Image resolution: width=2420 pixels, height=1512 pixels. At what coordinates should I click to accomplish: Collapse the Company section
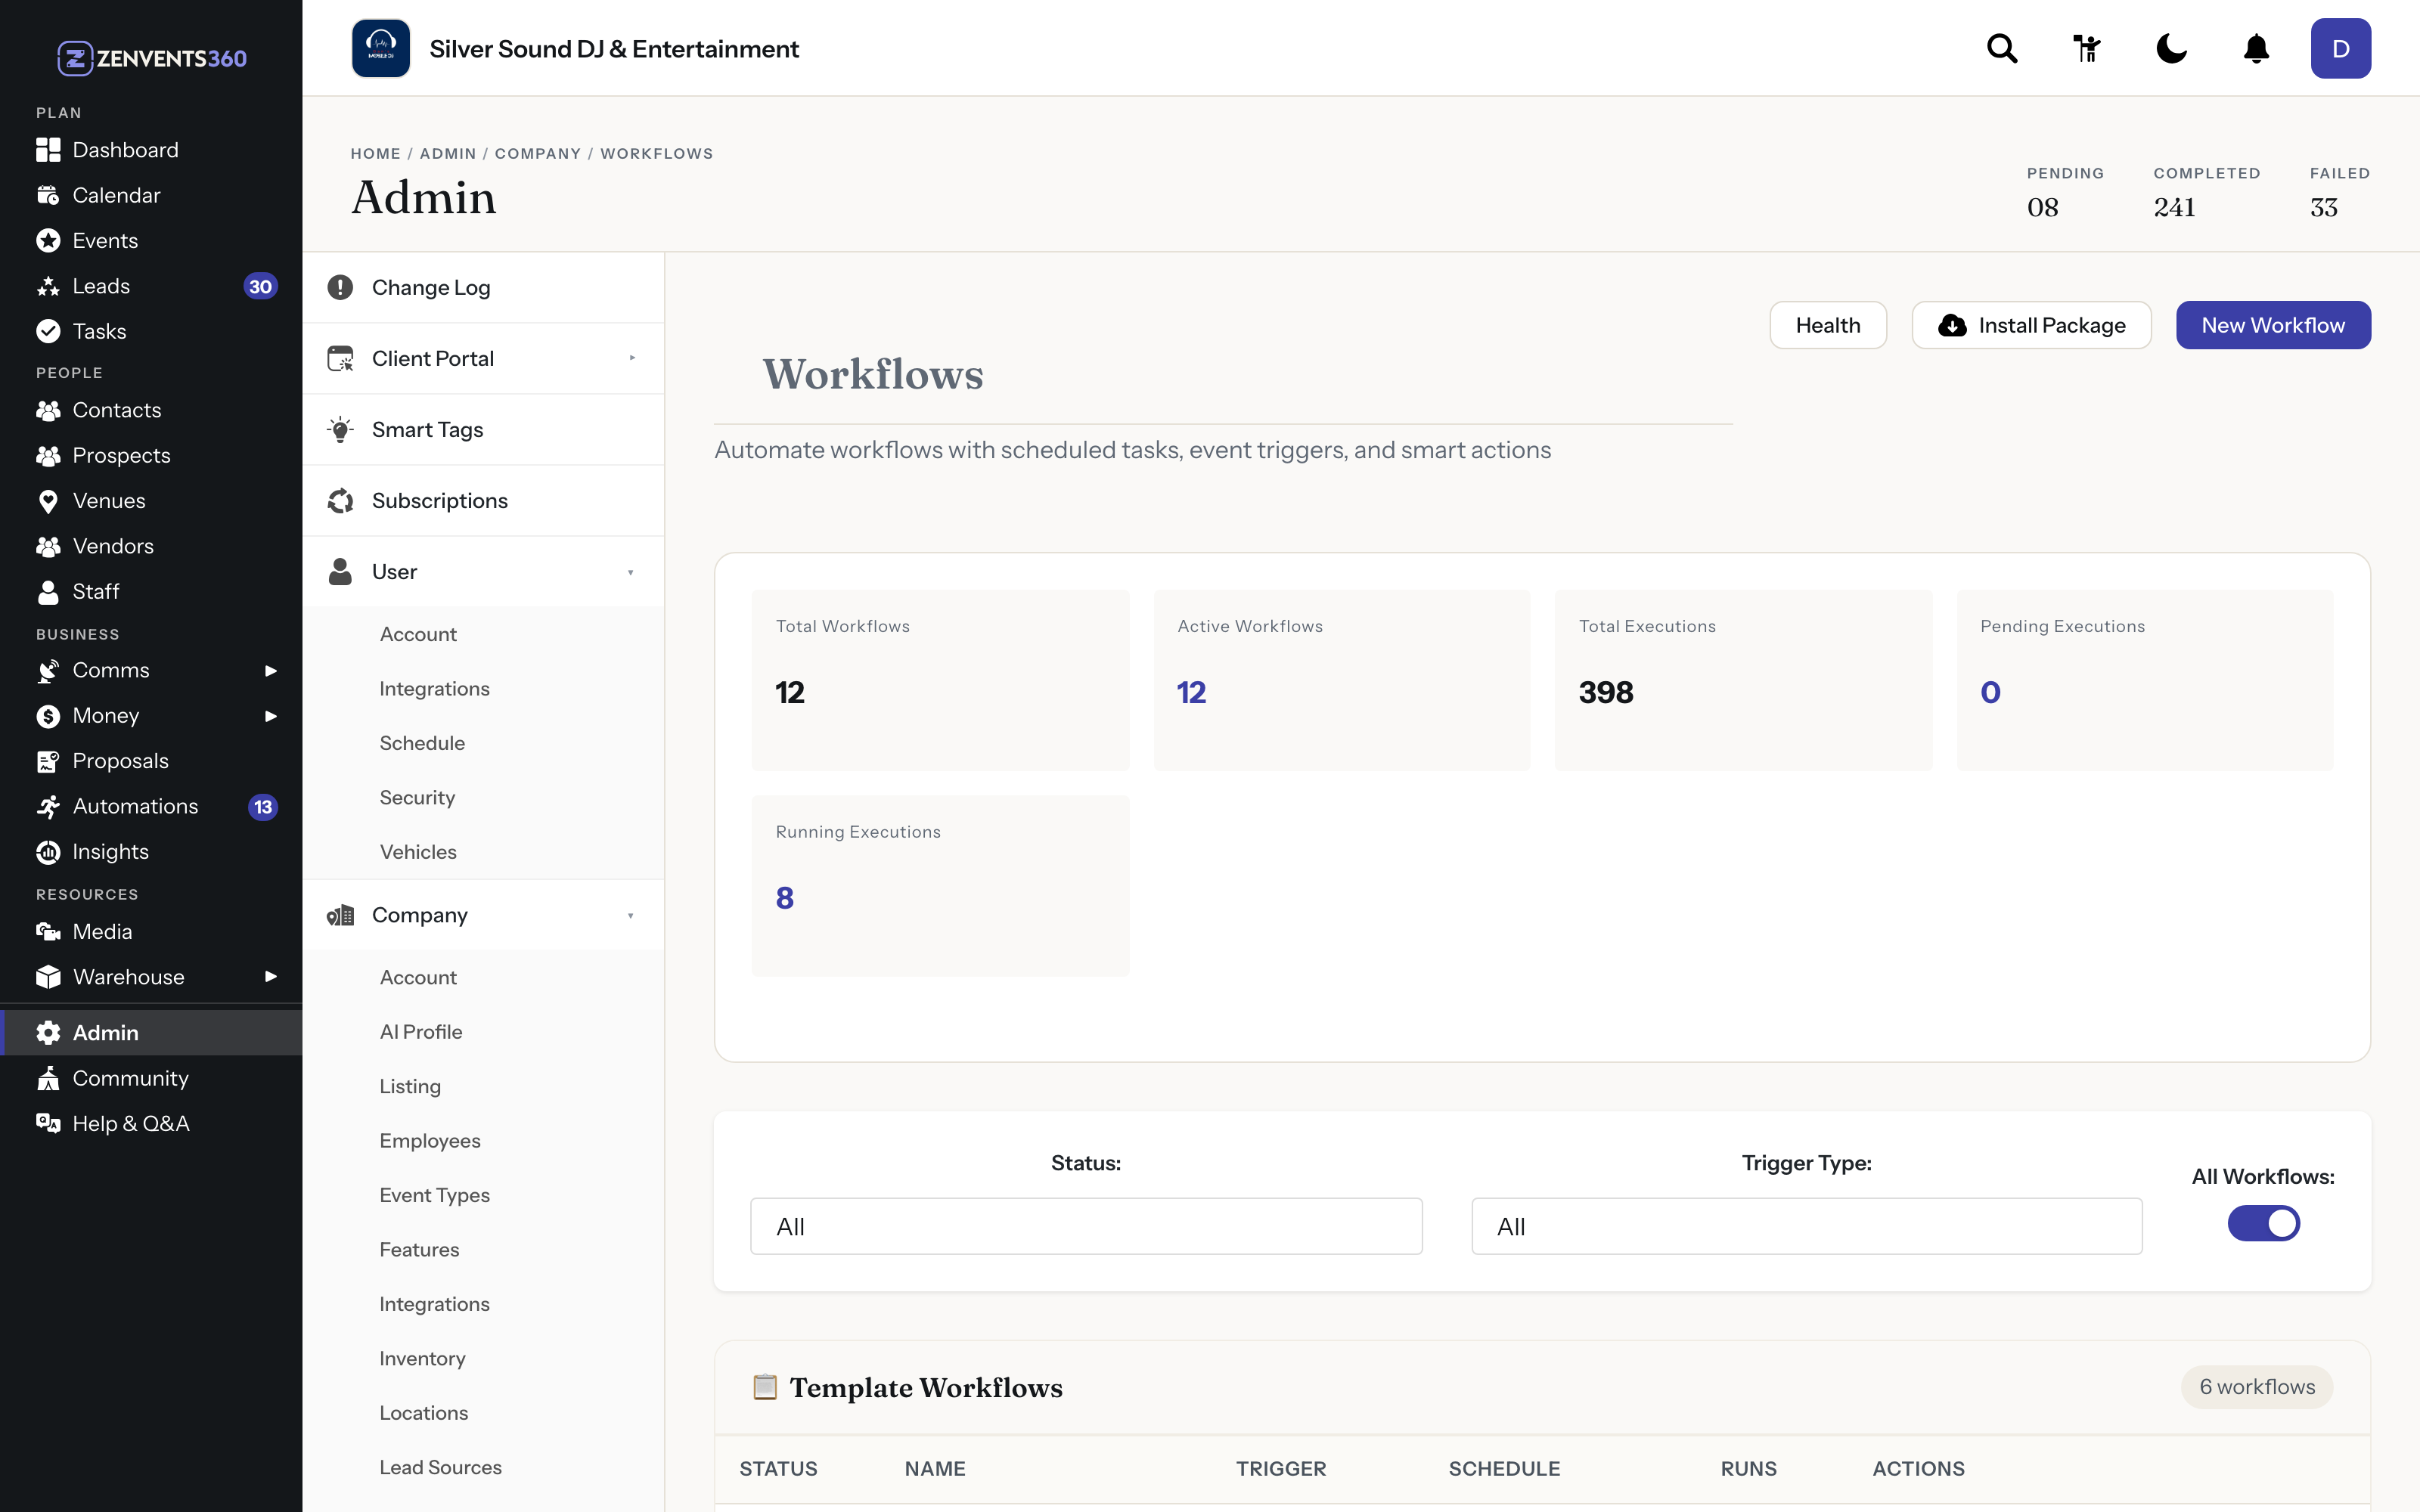click(x=483, y=915)
